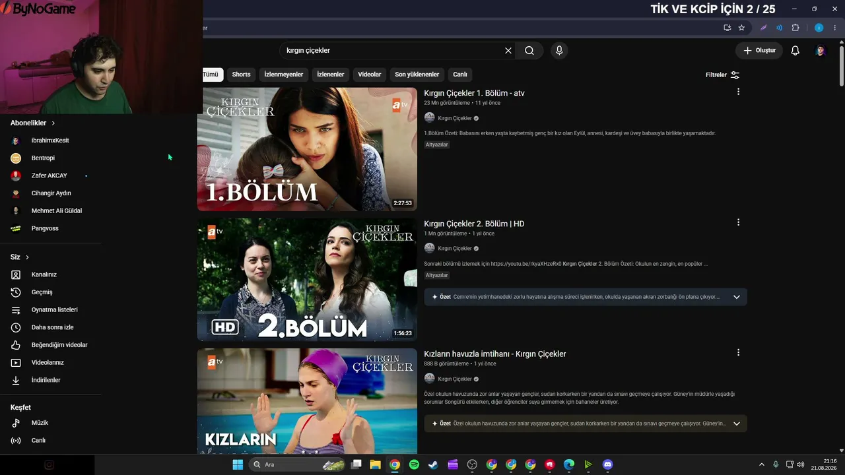845x475 pixels.
Task: Play the 2. Bölüm HD thumbnail
Action: pyautogui.click(x=307, y=280)
